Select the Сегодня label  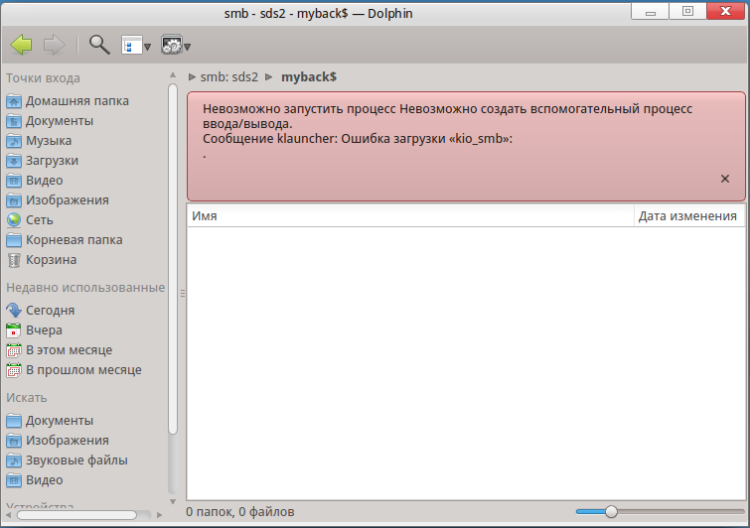pos(50,311)
